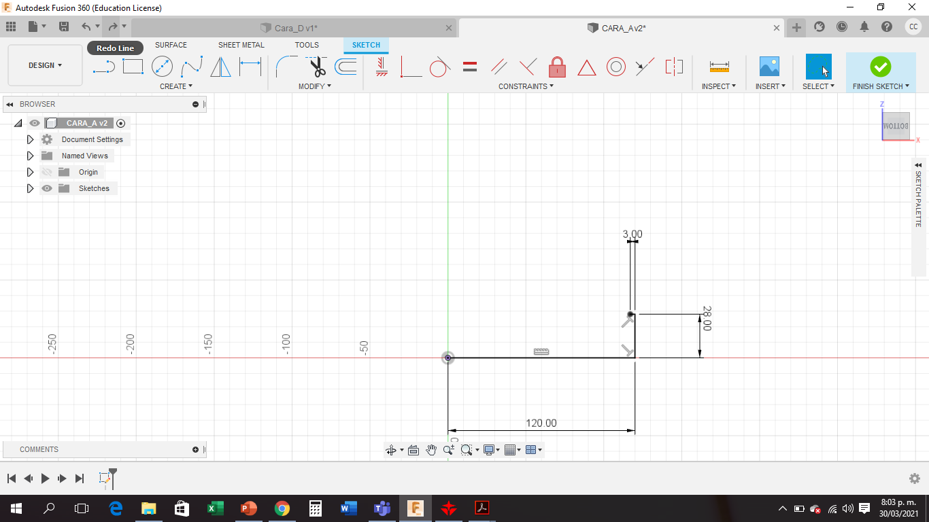Apply the Parallel constraint
This screenshot has height=522, width=929.
tap(499, 67)
